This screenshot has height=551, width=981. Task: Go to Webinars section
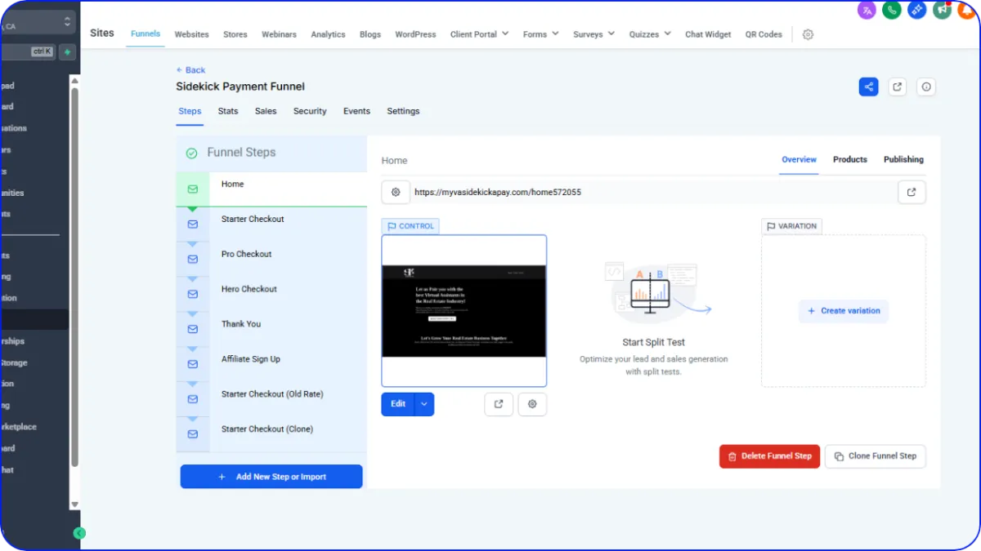pos(280,34)
